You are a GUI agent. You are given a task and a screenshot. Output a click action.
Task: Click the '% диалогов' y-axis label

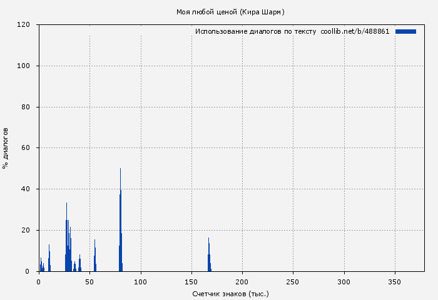coord(6,148)
